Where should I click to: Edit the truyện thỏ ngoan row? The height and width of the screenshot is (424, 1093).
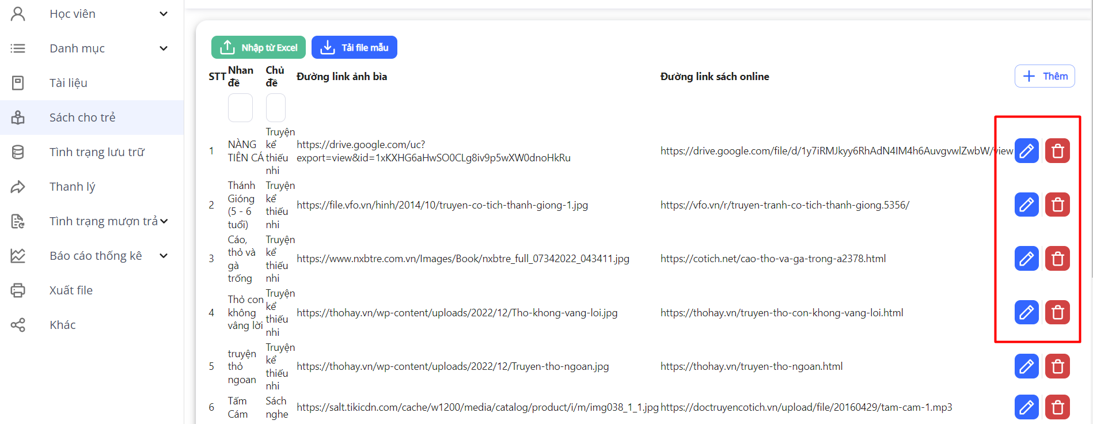click(x=1026, y=366)
